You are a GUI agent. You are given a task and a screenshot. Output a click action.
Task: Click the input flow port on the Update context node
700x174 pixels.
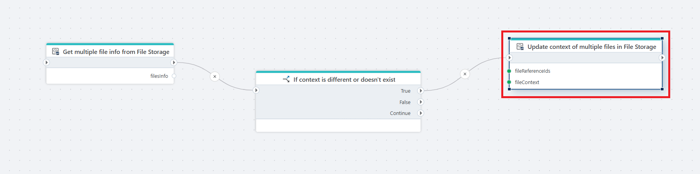pos(510,58)
